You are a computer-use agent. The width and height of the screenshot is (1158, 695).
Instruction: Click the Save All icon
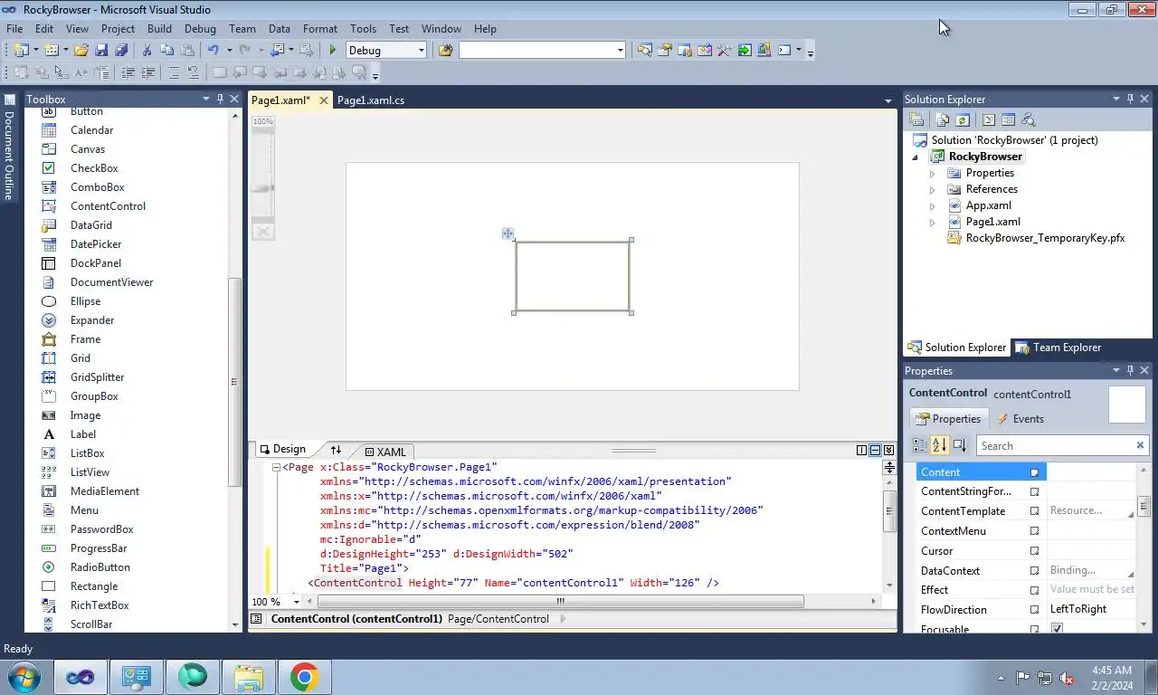tap(121, 50)
